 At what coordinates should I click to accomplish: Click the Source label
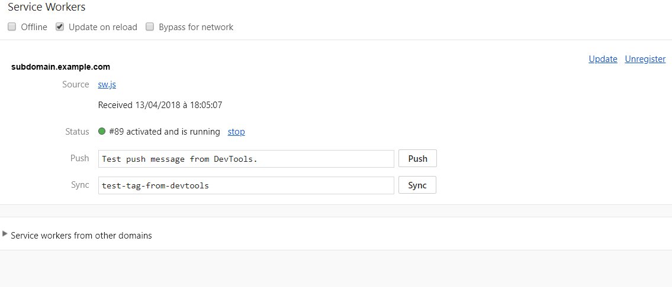76,84
